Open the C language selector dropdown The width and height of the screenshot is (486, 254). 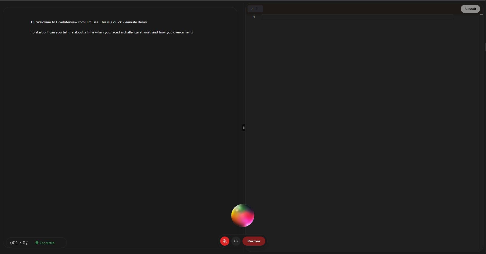(x=255, y=9)
